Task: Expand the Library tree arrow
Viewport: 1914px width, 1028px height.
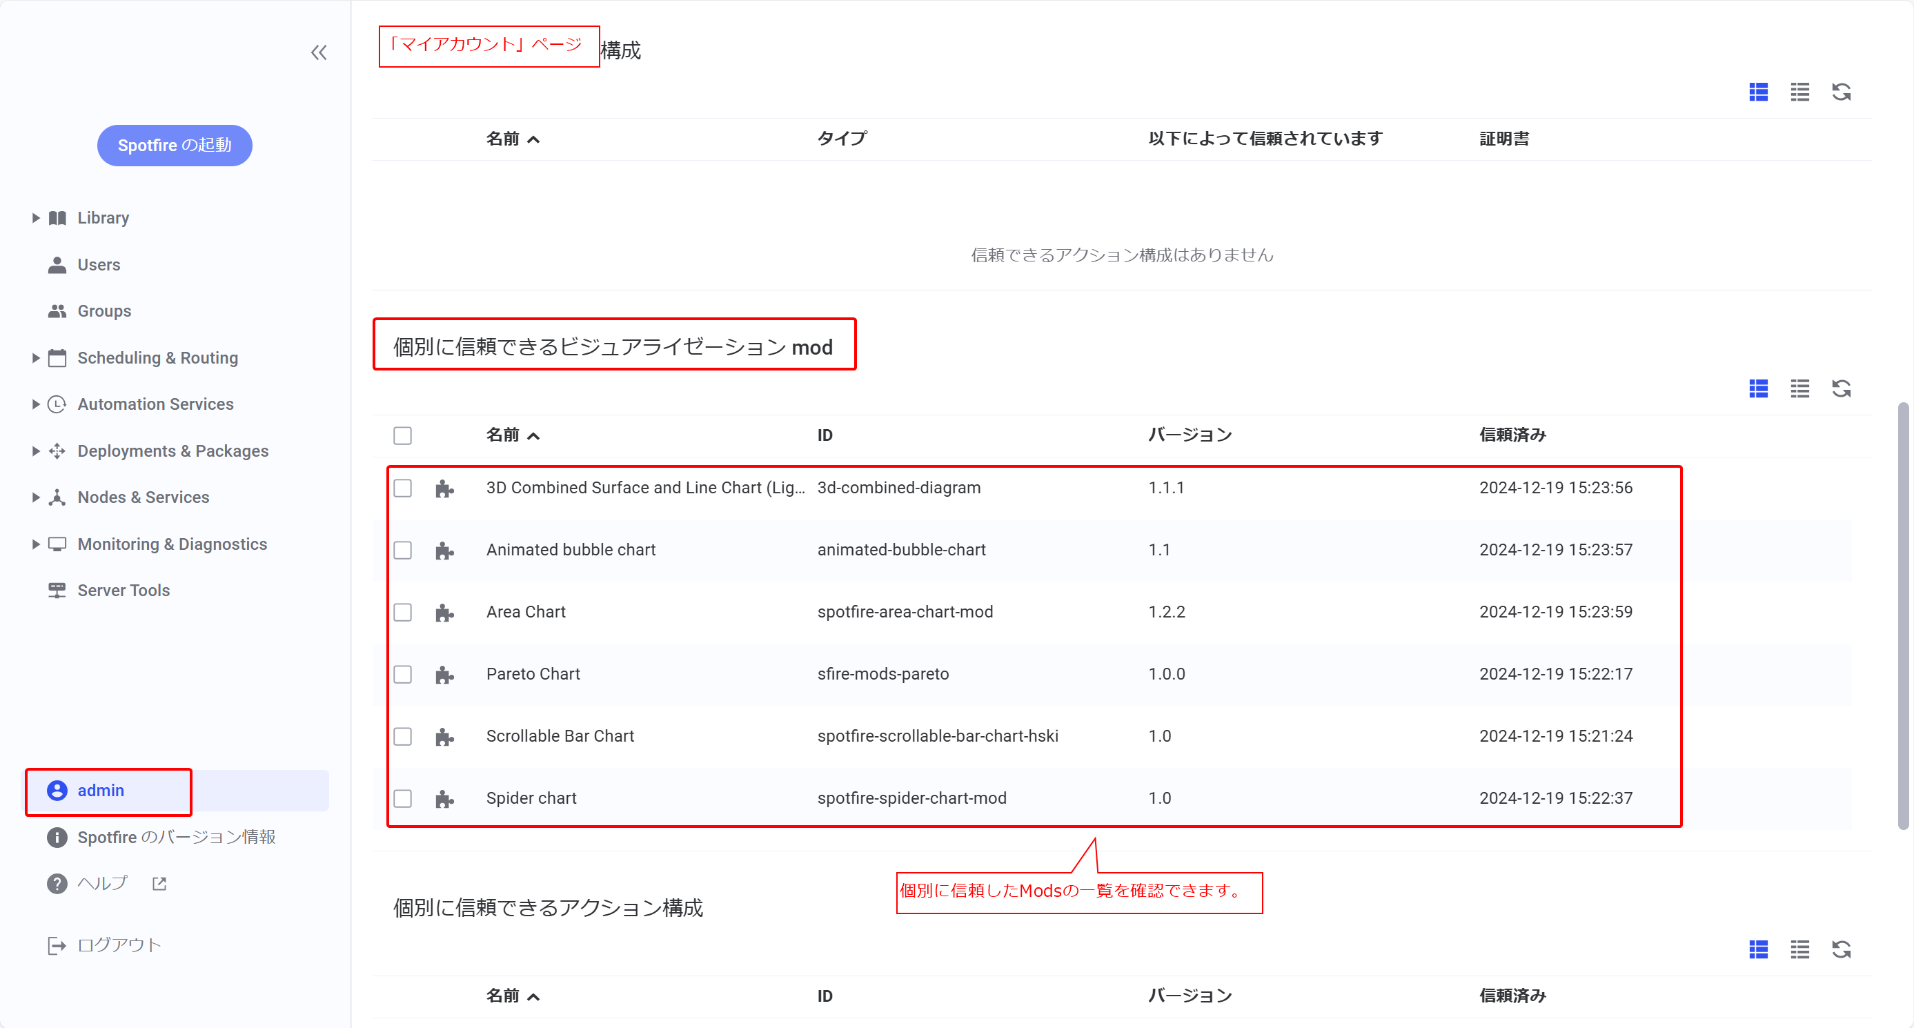Action: pos(35,217)
